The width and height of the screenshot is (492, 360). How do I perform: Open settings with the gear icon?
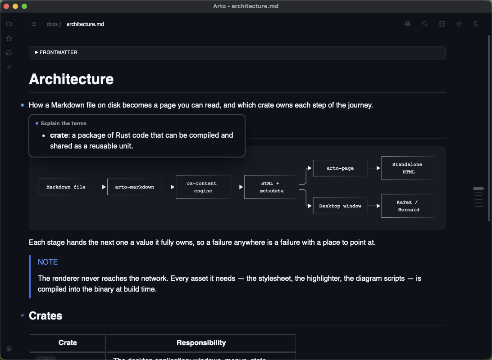click(x=9, y=349)
